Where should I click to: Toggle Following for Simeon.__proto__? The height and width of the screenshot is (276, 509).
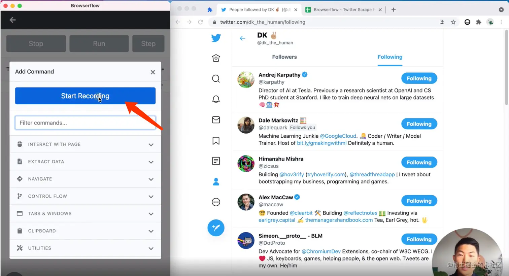coord(419,239)
